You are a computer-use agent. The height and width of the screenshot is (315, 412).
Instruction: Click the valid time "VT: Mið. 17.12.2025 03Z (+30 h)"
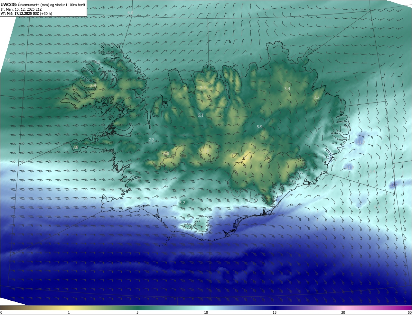click(x=26, y=14)
